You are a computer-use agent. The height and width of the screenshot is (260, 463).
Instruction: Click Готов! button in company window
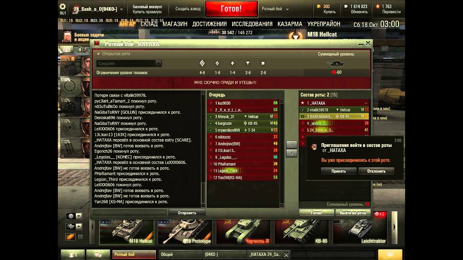point(317,213)
